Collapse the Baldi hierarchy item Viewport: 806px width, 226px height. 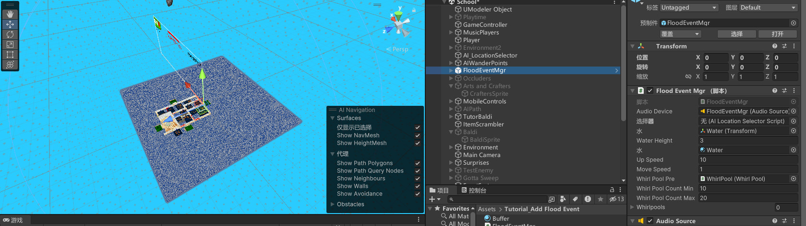pyautogui.click(x=451, y=132)
